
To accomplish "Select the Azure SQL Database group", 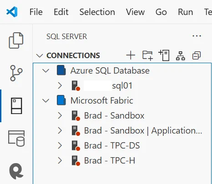I will pyautogui.click(x=110, y=70).
